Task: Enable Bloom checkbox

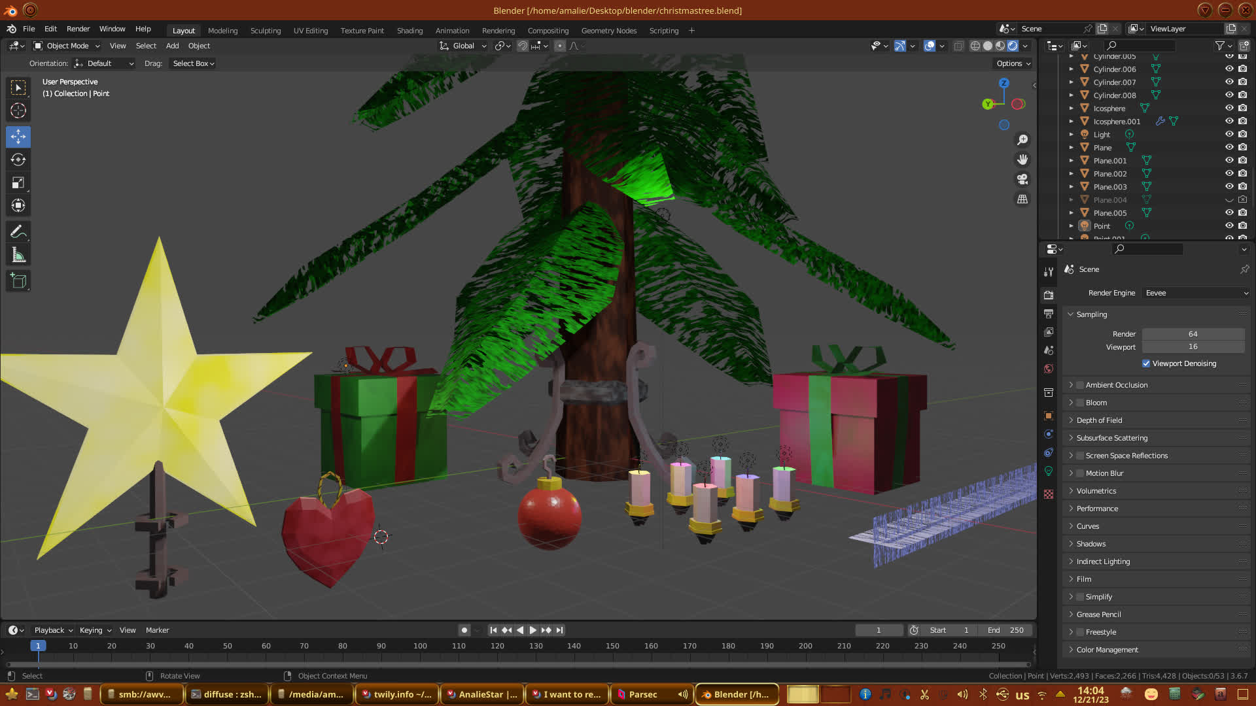Action: point(1080,403)
